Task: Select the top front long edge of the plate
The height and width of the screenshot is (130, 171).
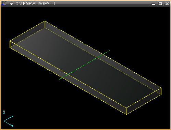Action: [68, 74]
